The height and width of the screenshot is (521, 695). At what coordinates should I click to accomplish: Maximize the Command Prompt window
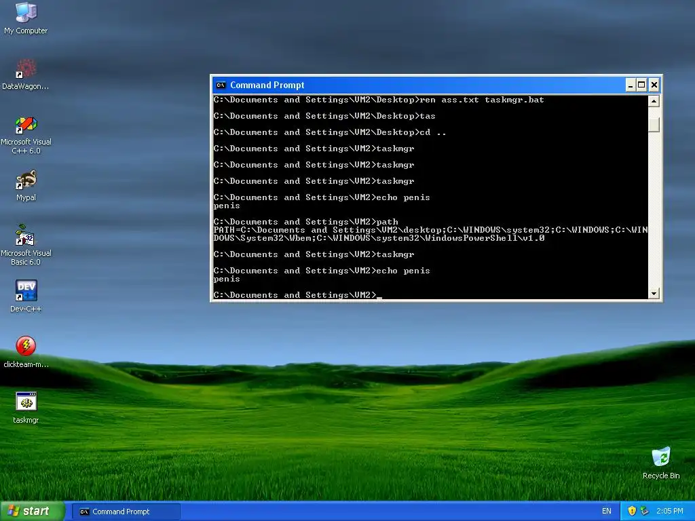click(x=641, y=85)
